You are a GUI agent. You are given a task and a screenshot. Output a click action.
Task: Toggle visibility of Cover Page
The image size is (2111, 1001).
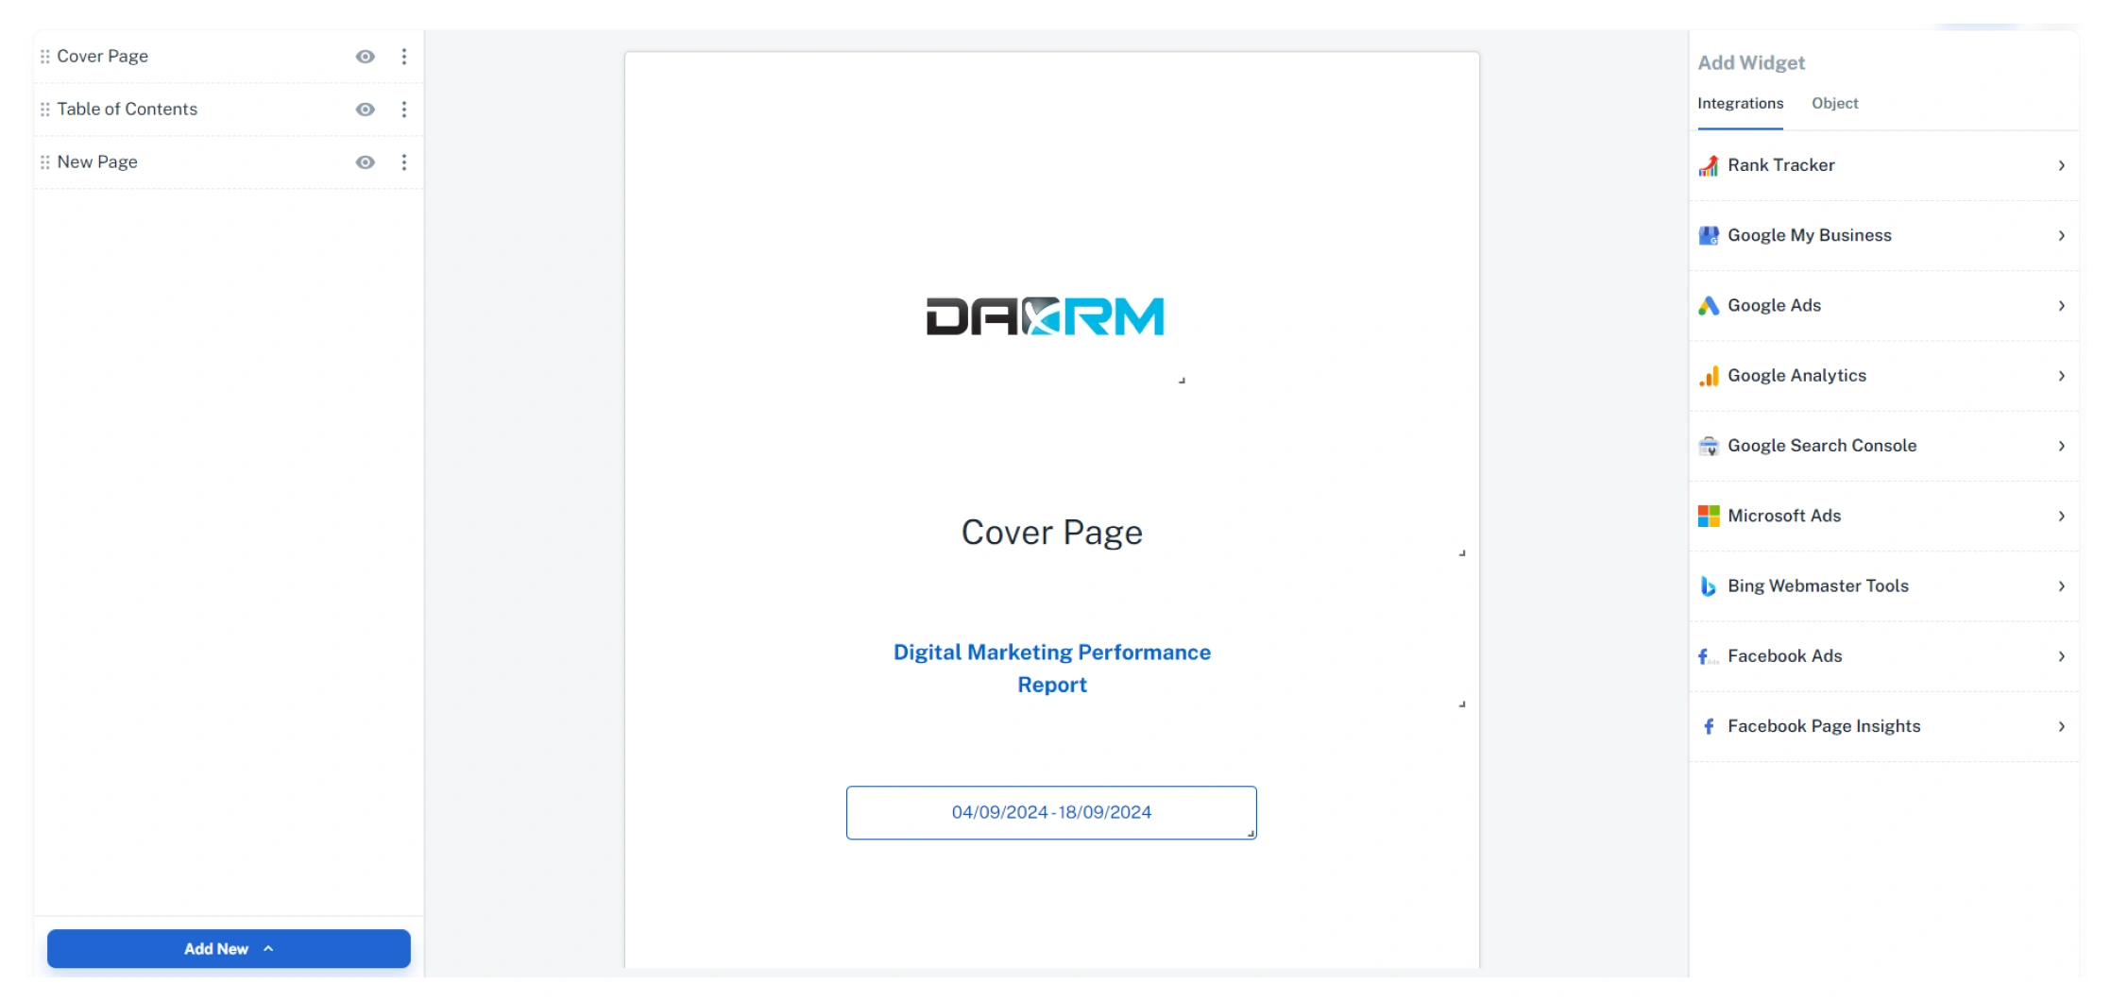(366, 57)
